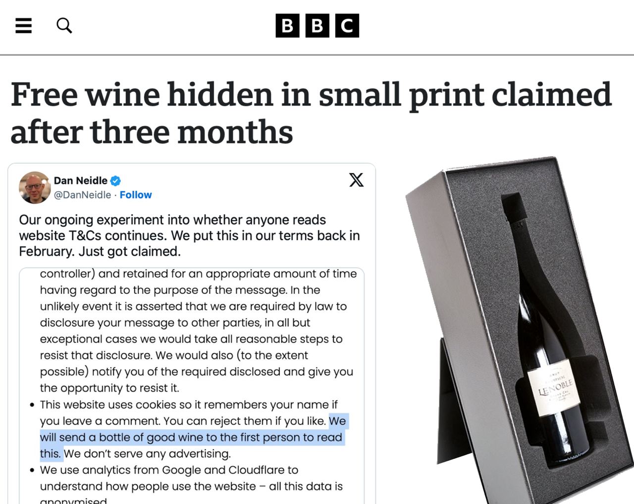Image resolution: width=634 pixels, height=504 pixels.
Task: Click the highlighted 'bottle of good wine' sentence
Action: [x=191, y=437]
